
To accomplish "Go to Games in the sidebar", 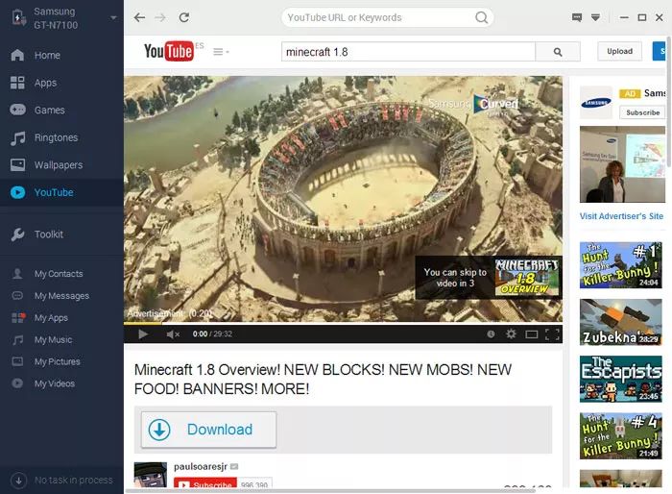I will pos(61,110).
